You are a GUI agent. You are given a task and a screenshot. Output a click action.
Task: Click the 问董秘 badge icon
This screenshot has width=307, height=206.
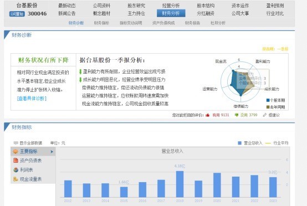[17, 14]
